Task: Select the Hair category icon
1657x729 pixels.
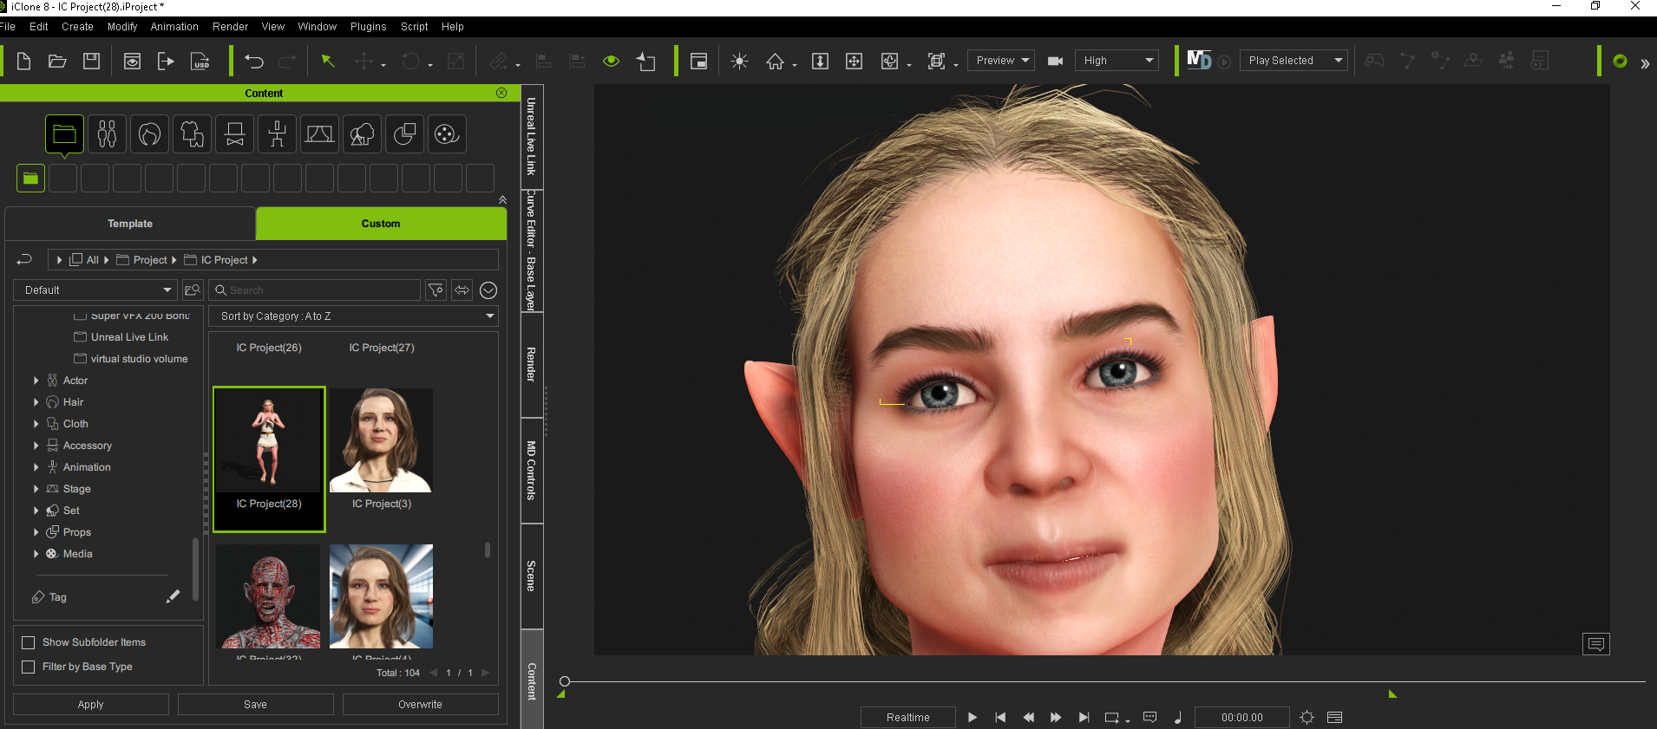Action: [149, 134]
